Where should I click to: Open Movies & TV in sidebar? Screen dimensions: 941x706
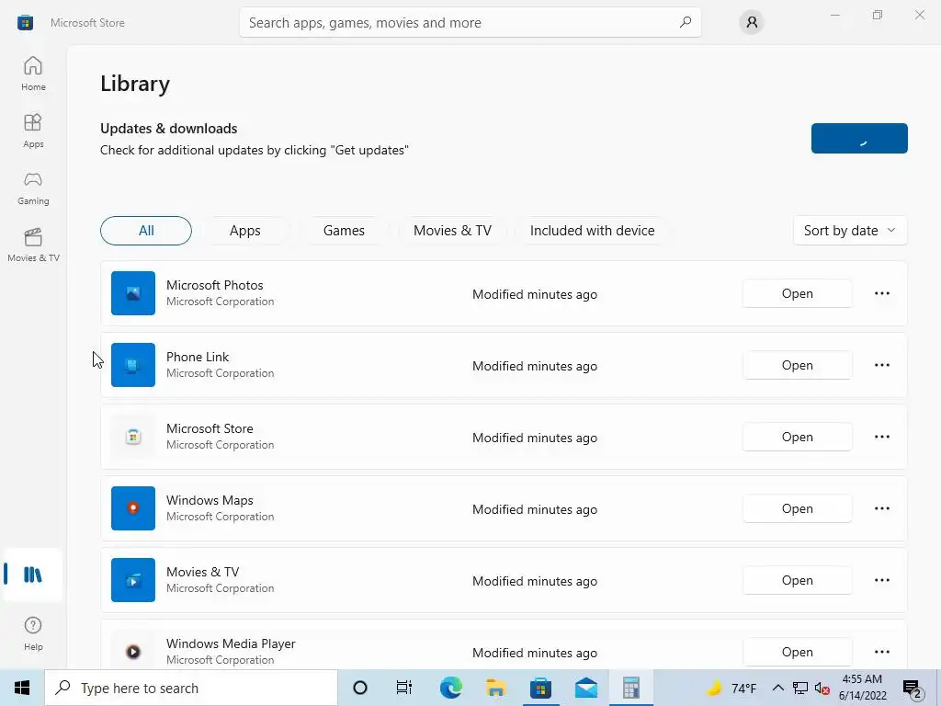pyautogui.click(x=33, y=245)
